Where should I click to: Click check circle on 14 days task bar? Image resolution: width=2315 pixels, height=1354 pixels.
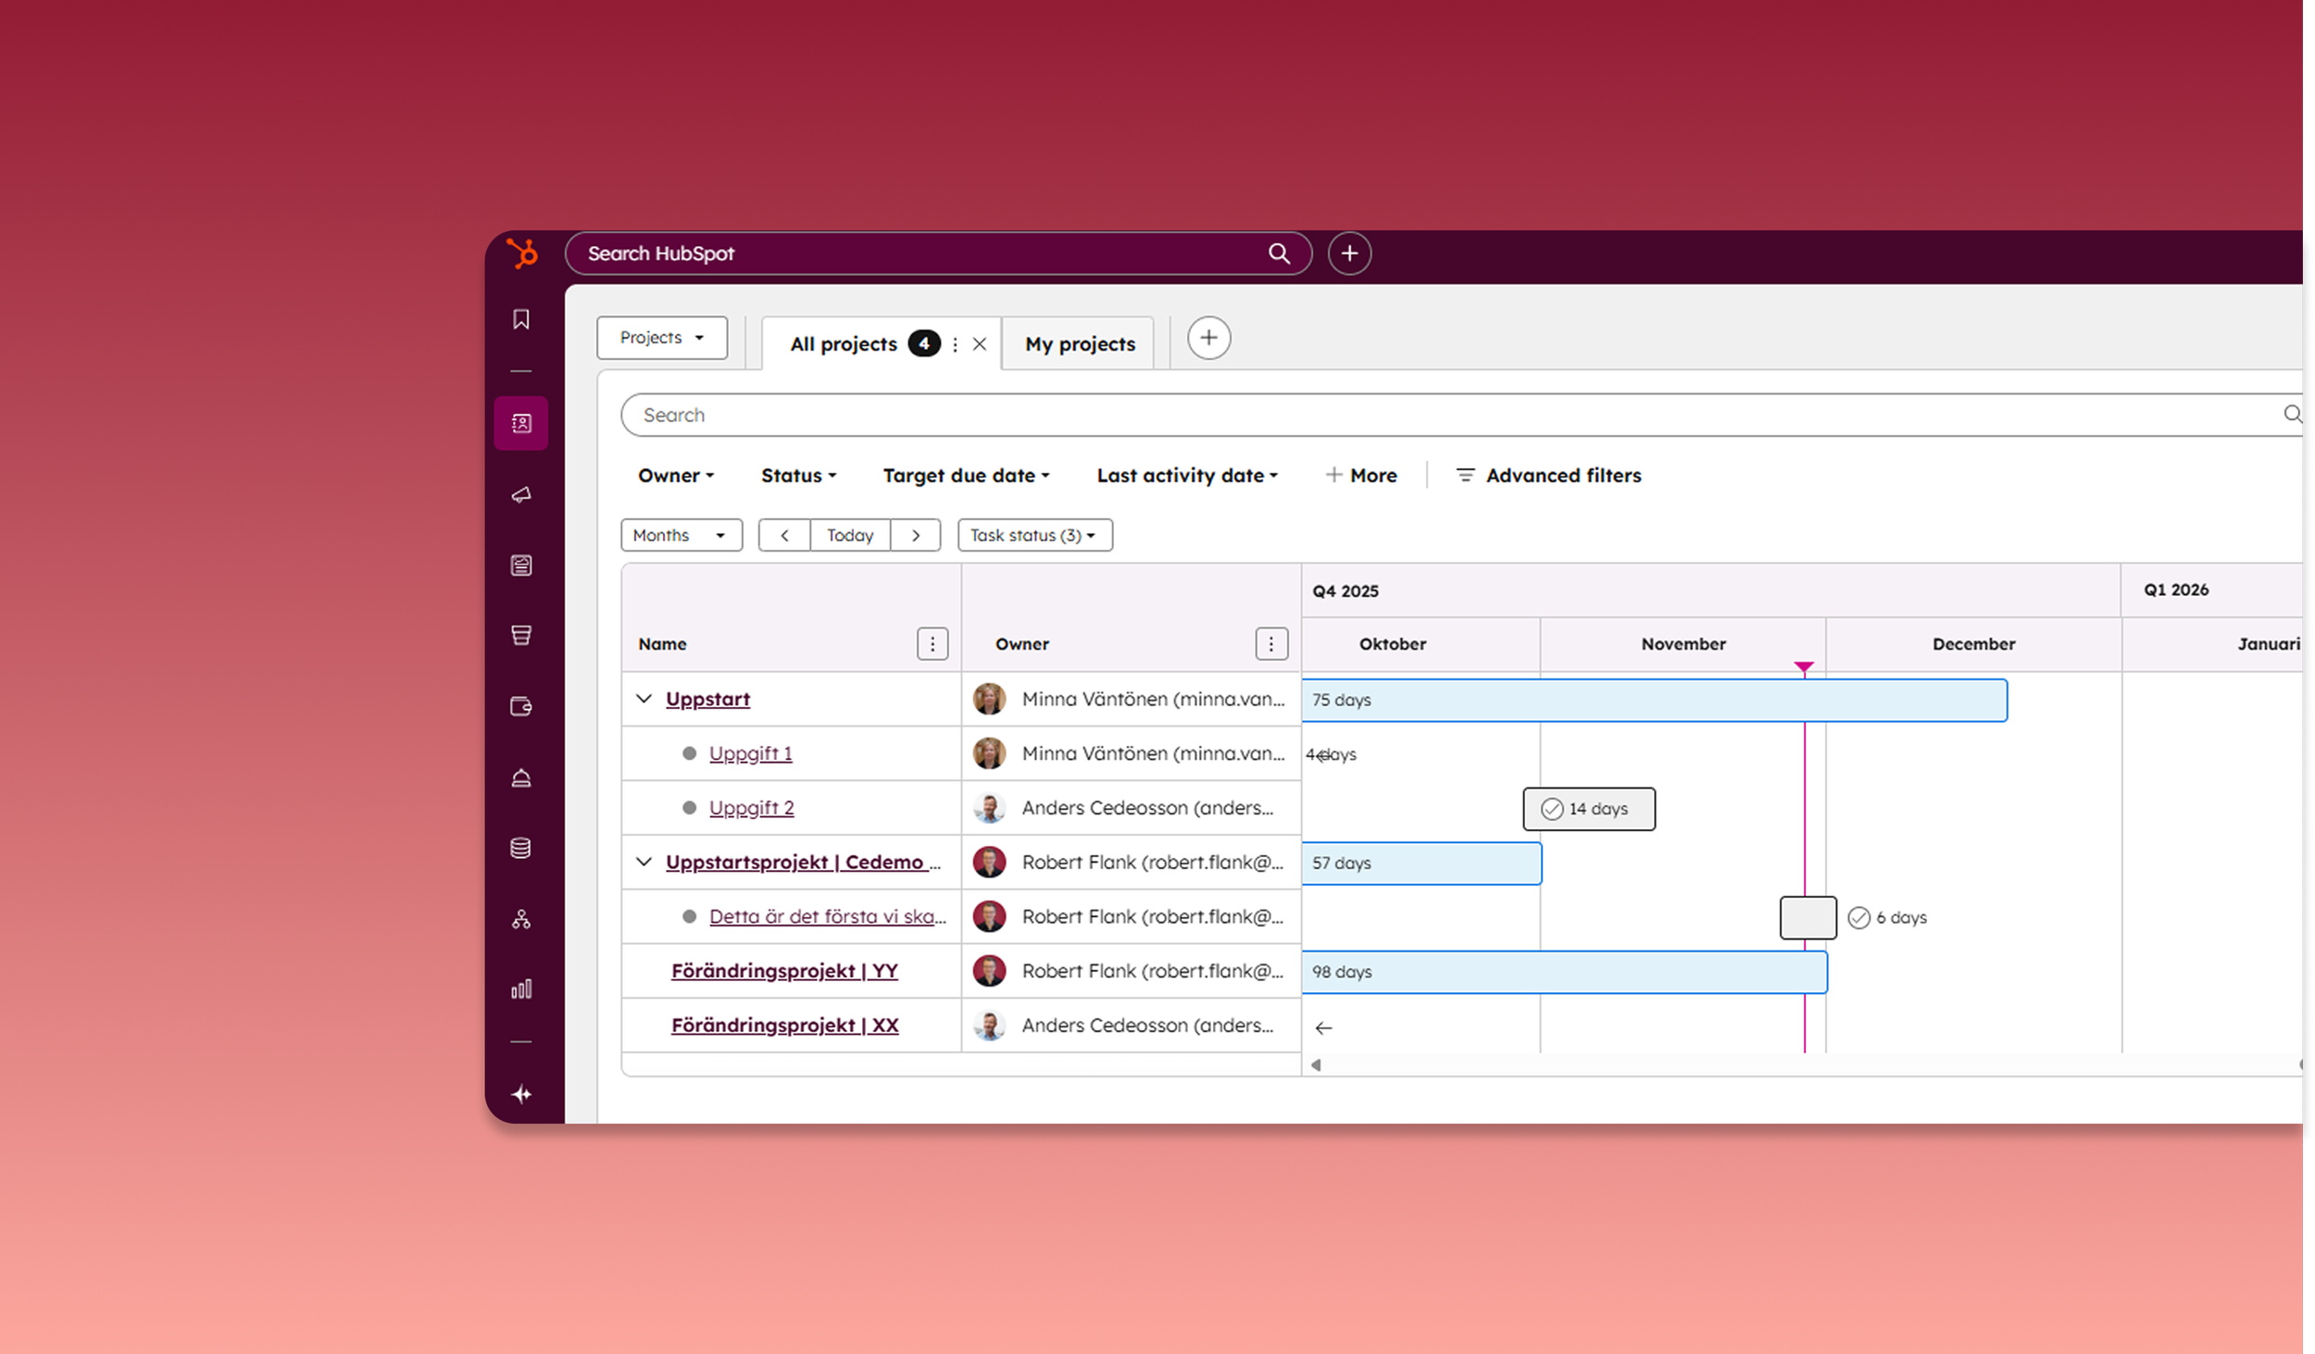(1552, 810)
